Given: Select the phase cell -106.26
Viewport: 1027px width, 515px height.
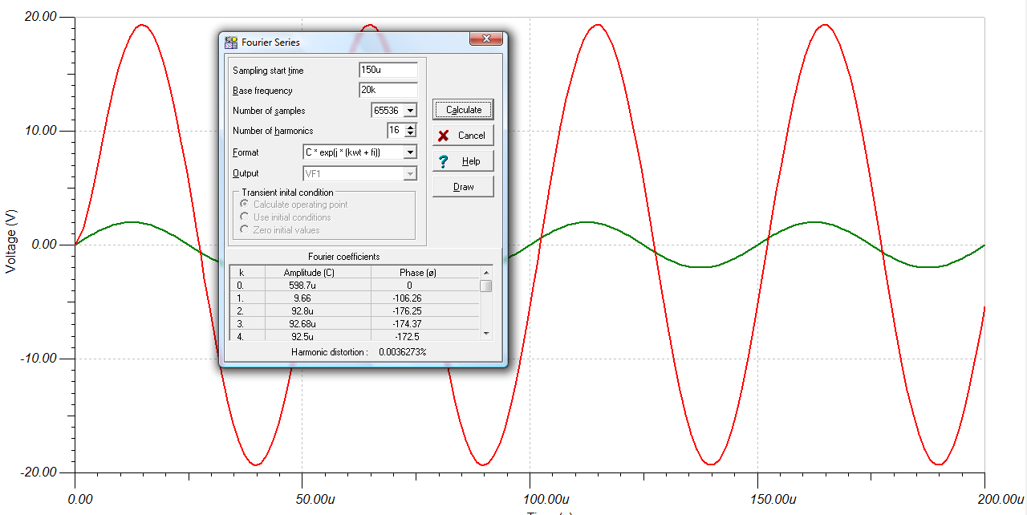Looking at the screenshot, I should coord(425,298).
